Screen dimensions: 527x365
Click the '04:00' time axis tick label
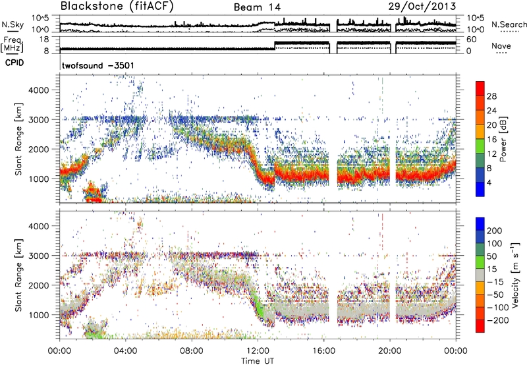pos(126,351)
